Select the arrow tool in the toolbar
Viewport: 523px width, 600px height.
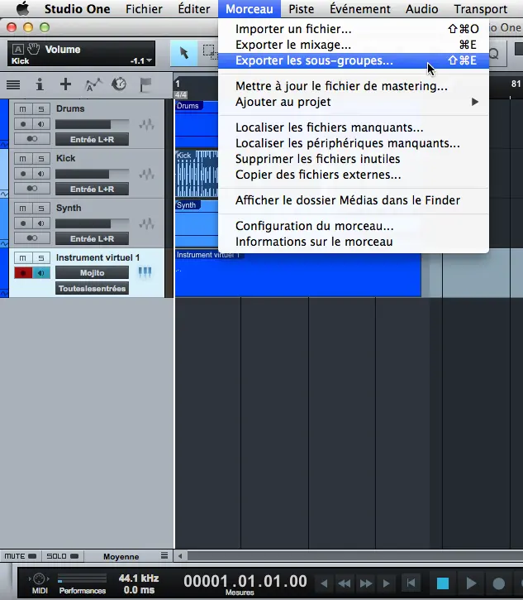point(183,53)
